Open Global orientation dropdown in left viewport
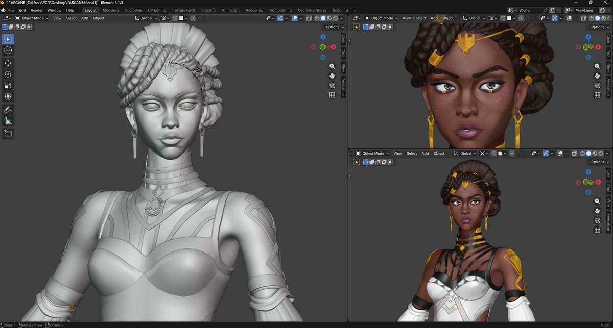 147,18
